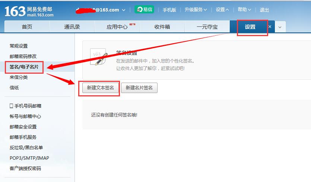Click the signature settings pen icon
Image resolution: width=311 pixels, height=182 pixels.
98,57
